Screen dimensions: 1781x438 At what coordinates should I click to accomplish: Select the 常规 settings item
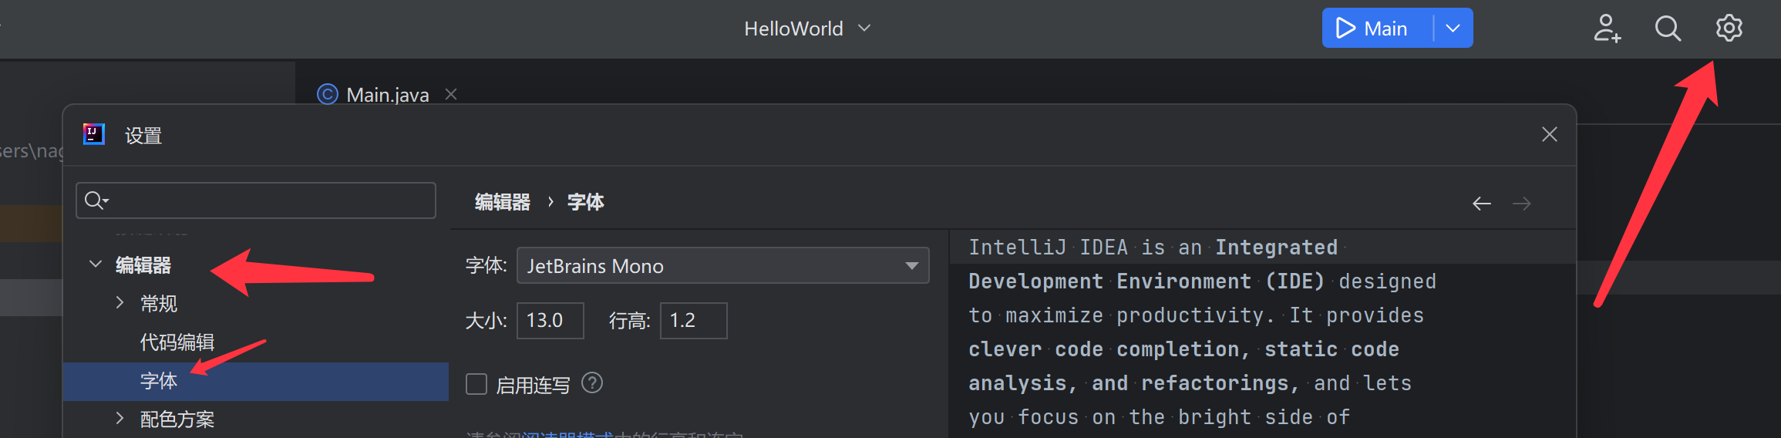tap(159, 304)
